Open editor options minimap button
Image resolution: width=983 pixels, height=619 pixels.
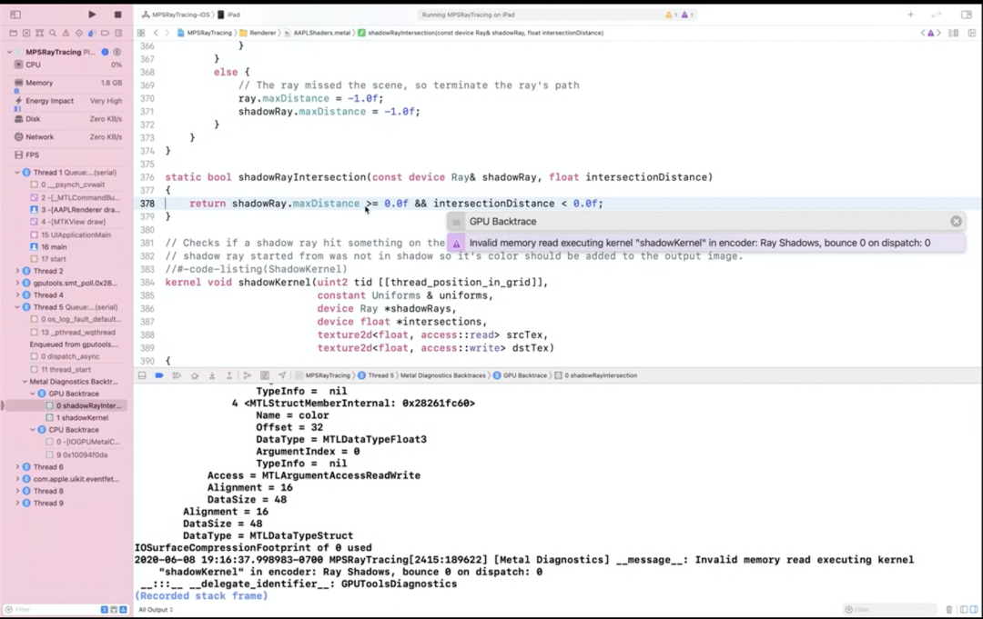(x=954, y=33)
